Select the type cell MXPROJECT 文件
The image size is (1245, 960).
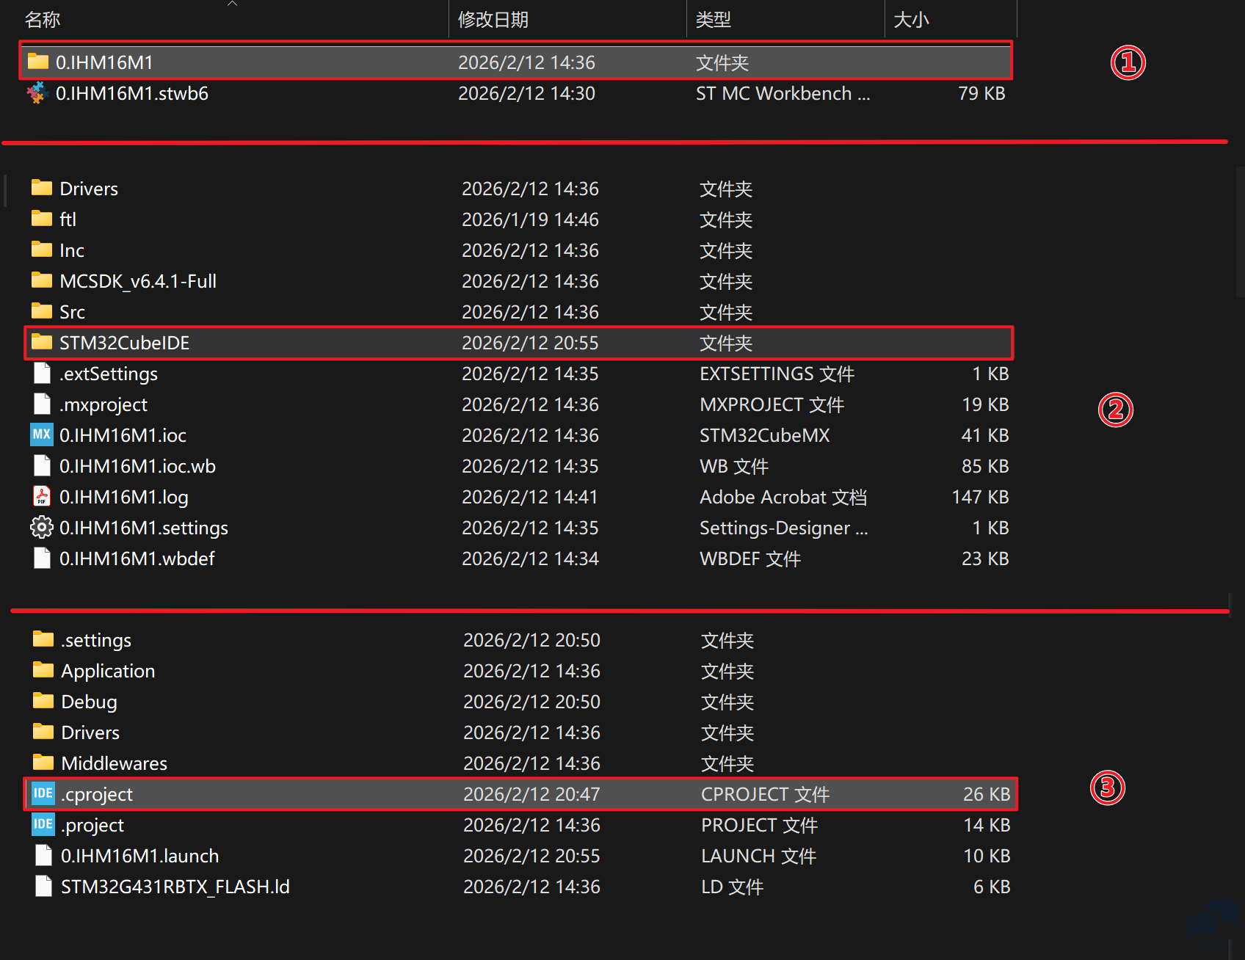point(772,404)
